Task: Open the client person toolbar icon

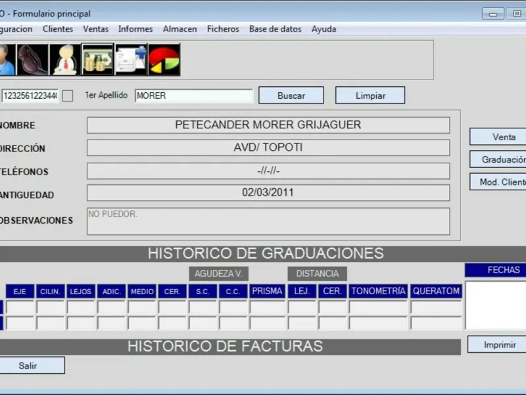Action: click(7, 59)
